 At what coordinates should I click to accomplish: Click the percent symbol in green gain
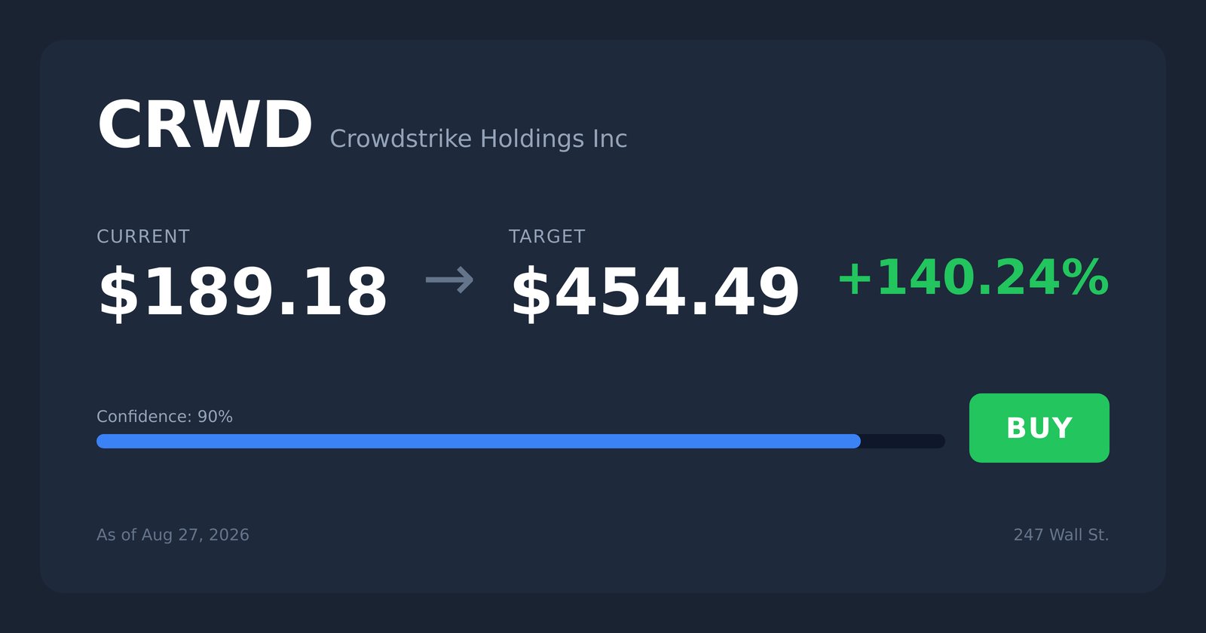(1085, 277)
